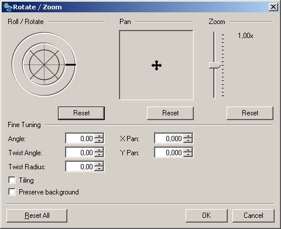Cancel the Rotate / Zoom dialog
The image size is (281, 229).
253,216
